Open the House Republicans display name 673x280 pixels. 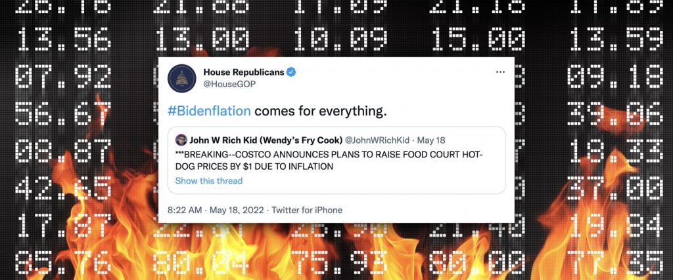(x=244, y=72)
